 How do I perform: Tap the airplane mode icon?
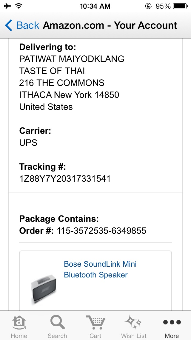[7, 6]
